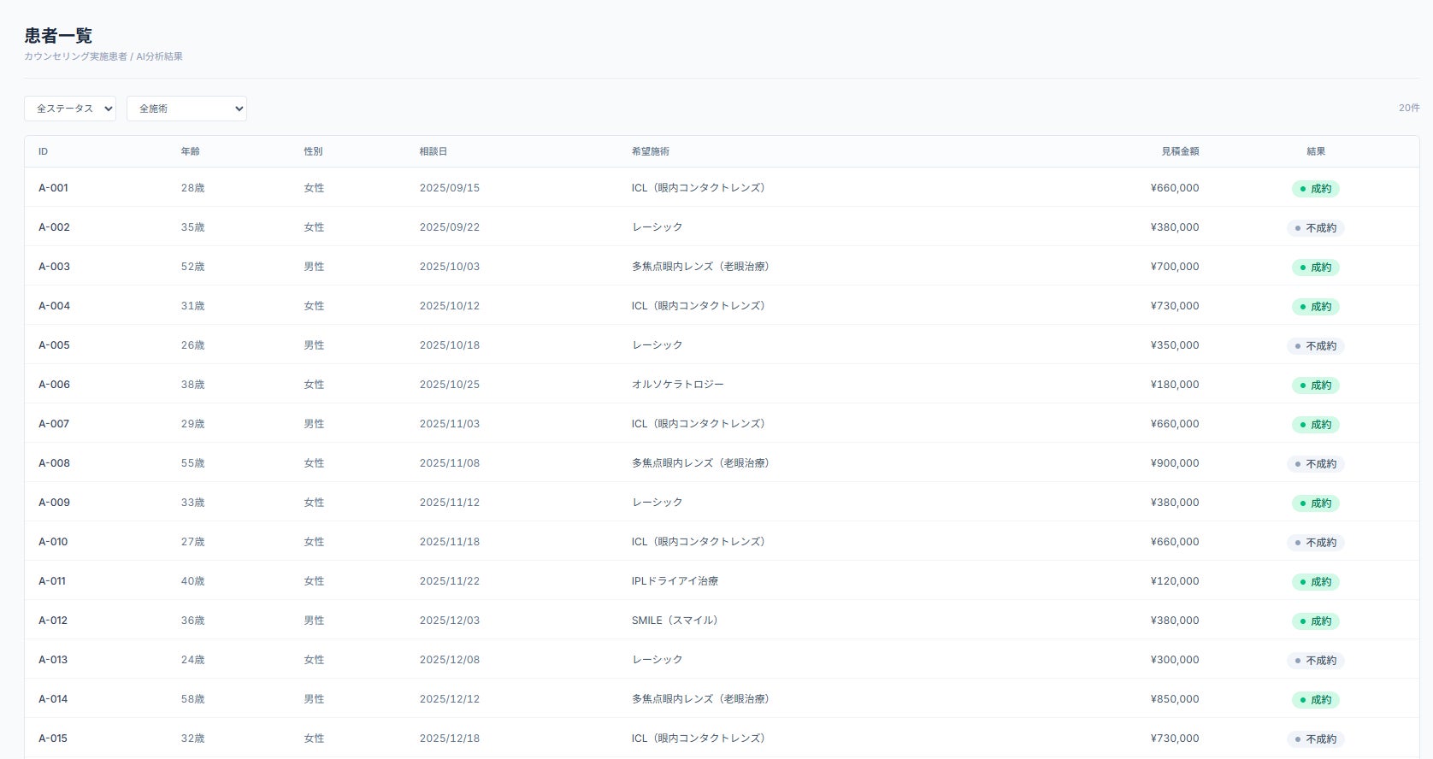Select patient row A-008
1433x759 pixels.
point(722,462)
